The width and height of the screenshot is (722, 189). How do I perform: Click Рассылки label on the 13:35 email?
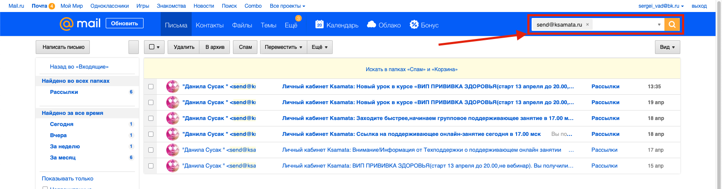(x=605, y=87)
